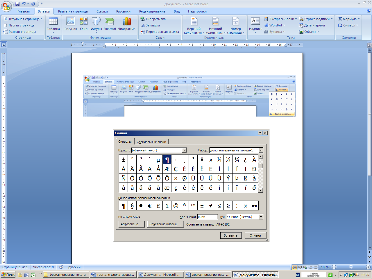The image size is (372, 279).
Task: Open the Строка подписи dropdown
Action: pyautogui.click(x=316, y=19)
